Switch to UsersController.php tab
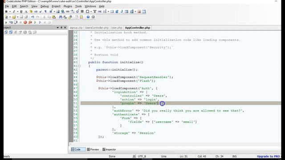The height and width of the screenshot is (160, 285). tap(97, 28)
